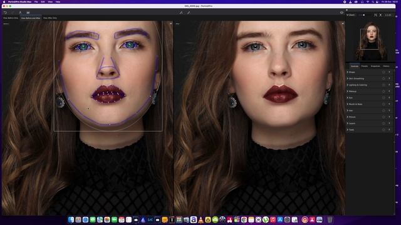Open the Before pane corner menu
401x225 pixels.
[x=171, y=24]
